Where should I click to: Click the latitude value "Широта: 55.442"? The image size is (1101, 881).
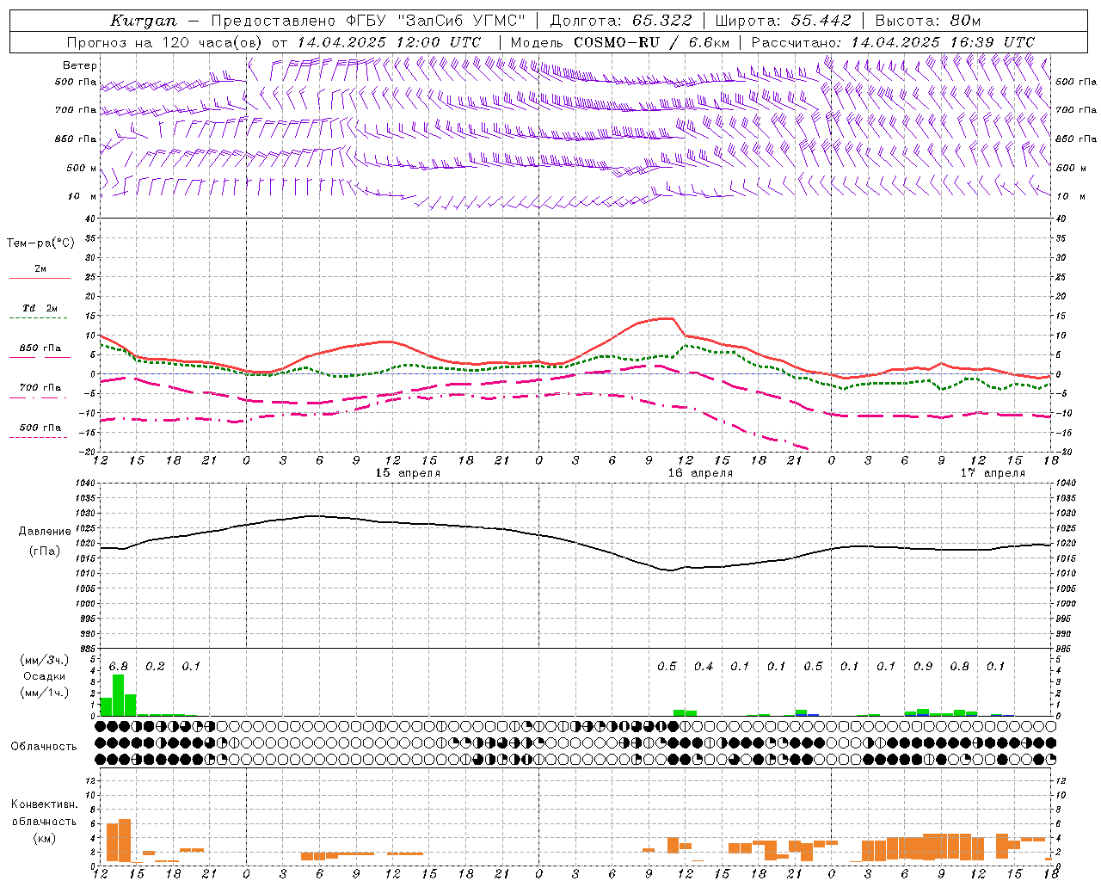pyautogui.click(x=784, y=21)
